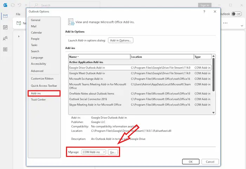Open the Manage COM Add-ins dropdown
Screen dimensions: 246x169
(x=94, y=152)
